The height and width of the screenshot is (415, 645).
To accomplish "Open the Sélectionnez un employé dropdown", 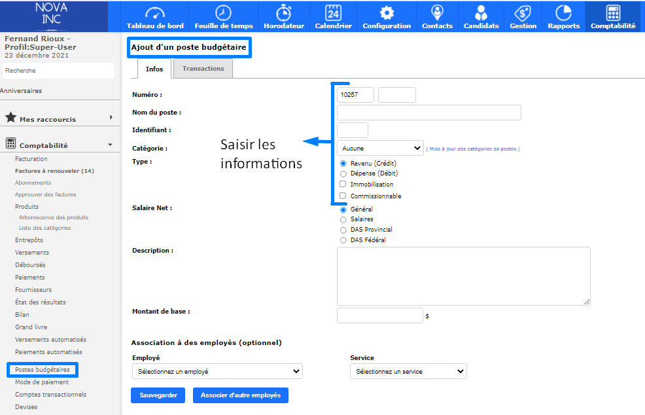I will (x=217, y=372).
